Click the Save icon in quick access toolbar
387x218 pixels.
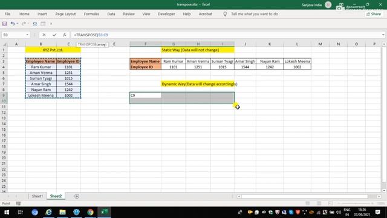click(x=4, y=24)
